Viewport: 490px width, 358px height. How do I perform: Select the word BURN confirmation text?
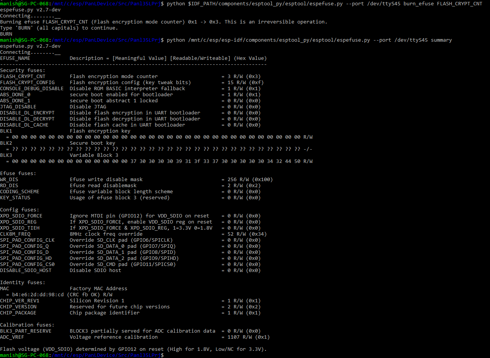[x=7, y=34]
